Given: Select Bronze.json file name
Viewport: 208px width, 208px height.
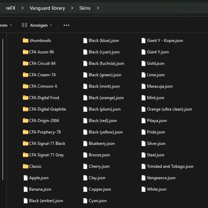Looking at the screenshot, I should (x=99, y=155).
